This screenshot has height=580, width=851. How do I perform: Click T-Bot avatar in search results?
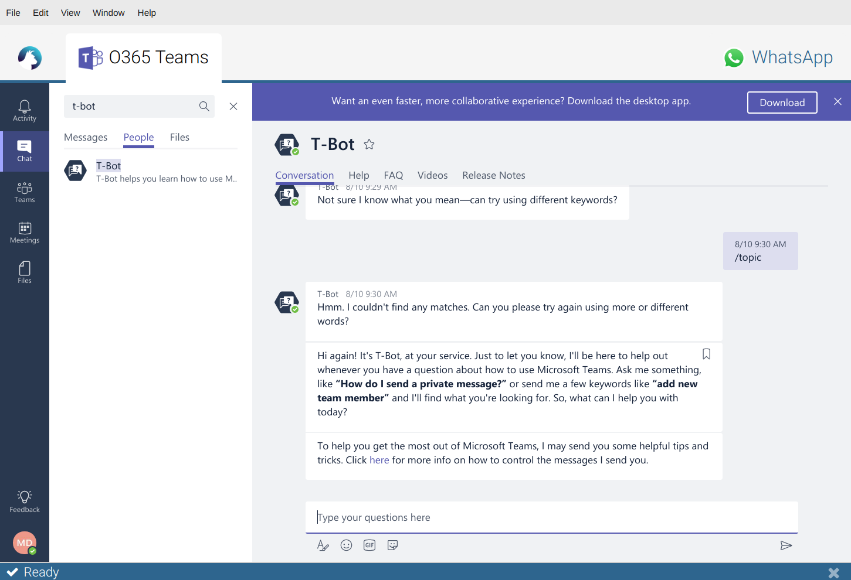pyautogui.click(x=75, y=170)
